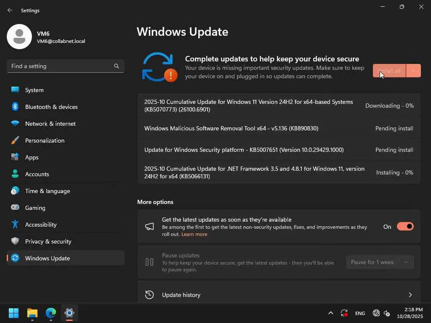This screenshot has width=431, height=323.
Task: Click the Bluetooth icon in sidebar
Action: tap(15, 106)
